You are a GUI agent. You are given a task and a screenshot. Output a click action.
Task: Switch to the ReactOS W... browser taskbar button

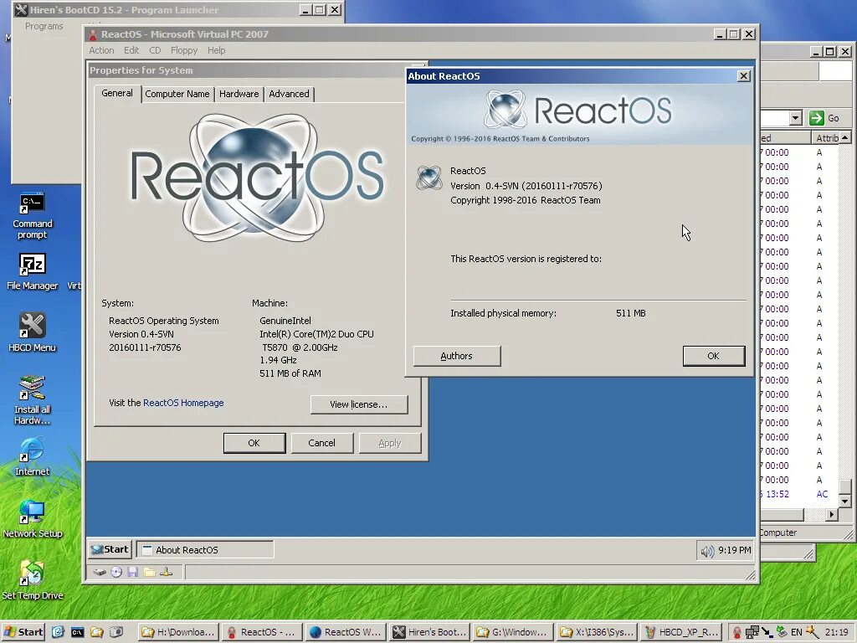[x=346, y=632]
